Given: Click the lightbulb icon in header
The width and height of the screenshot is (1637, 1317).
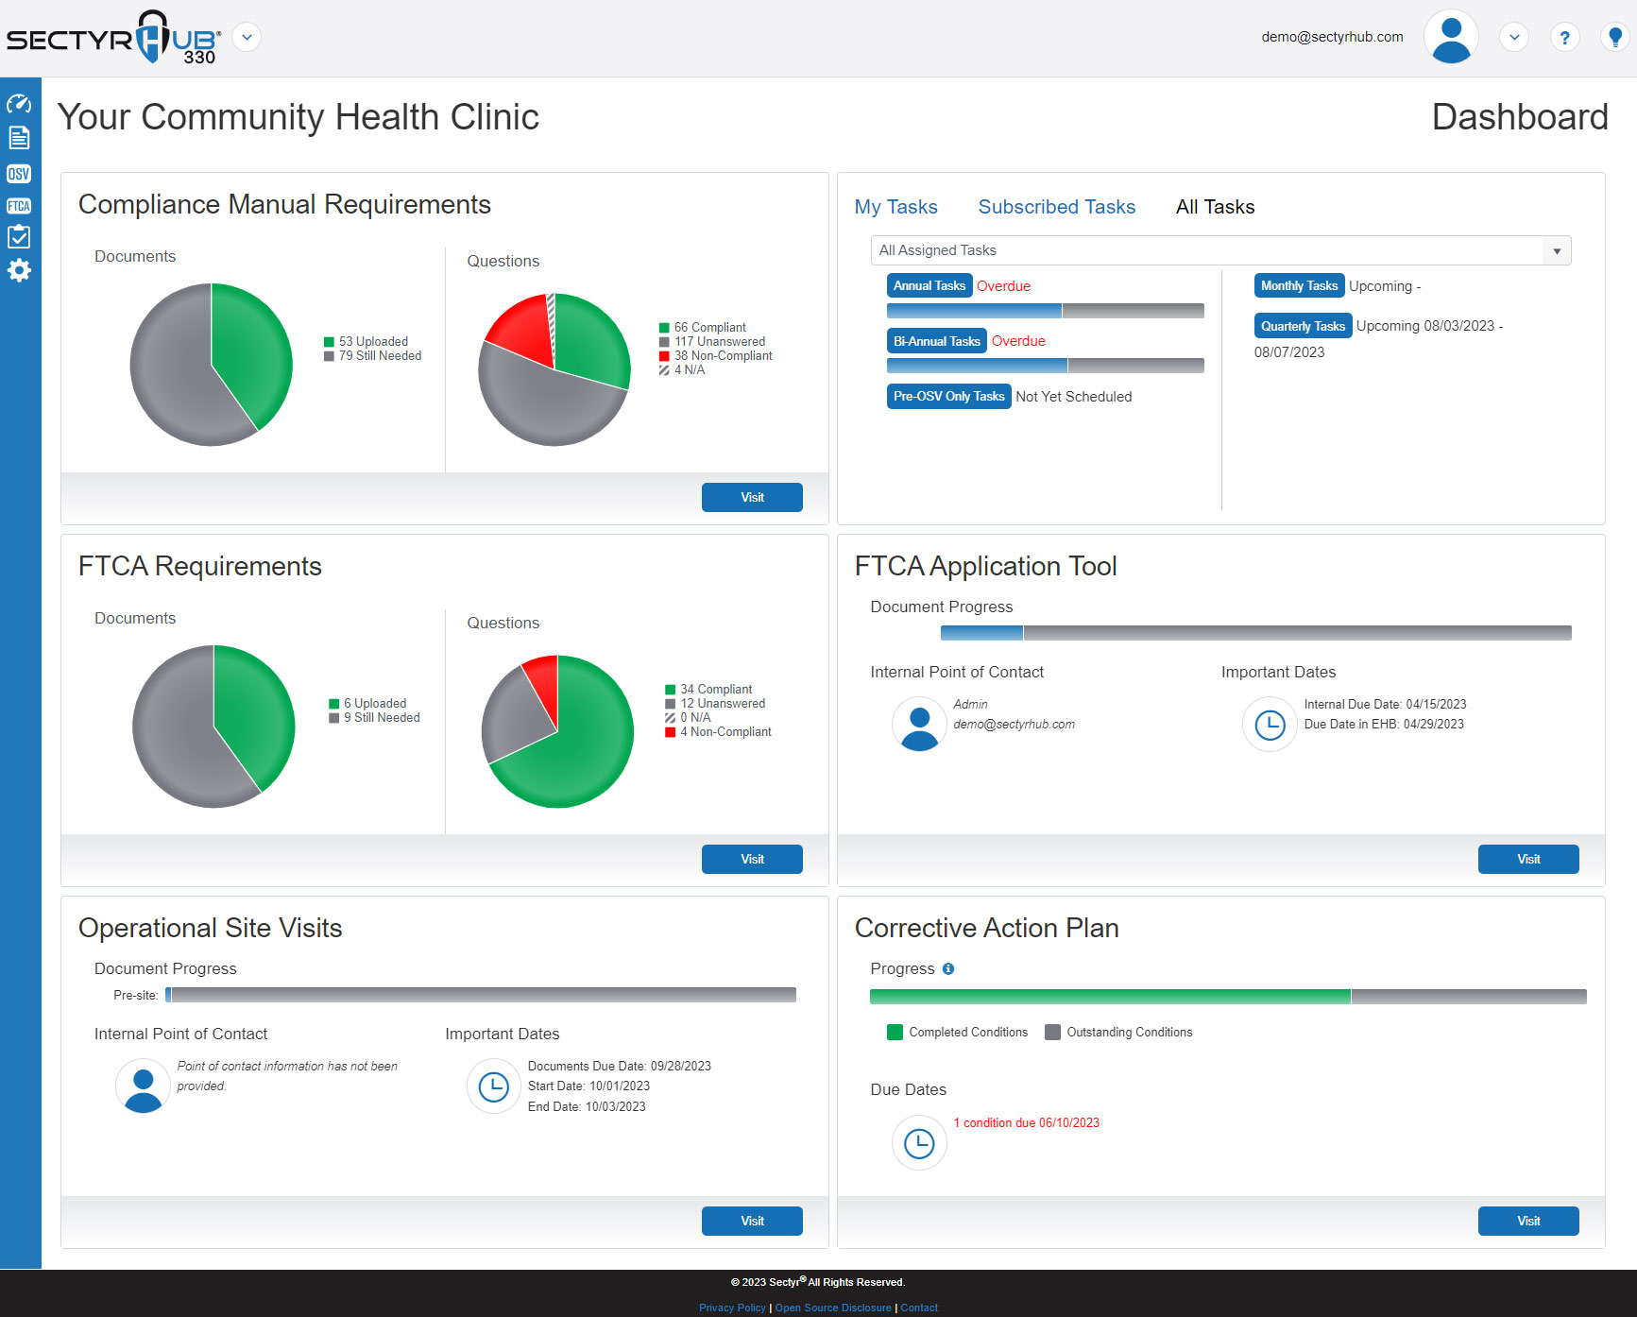Looking at the screenshot, I should click(1614, 38).
